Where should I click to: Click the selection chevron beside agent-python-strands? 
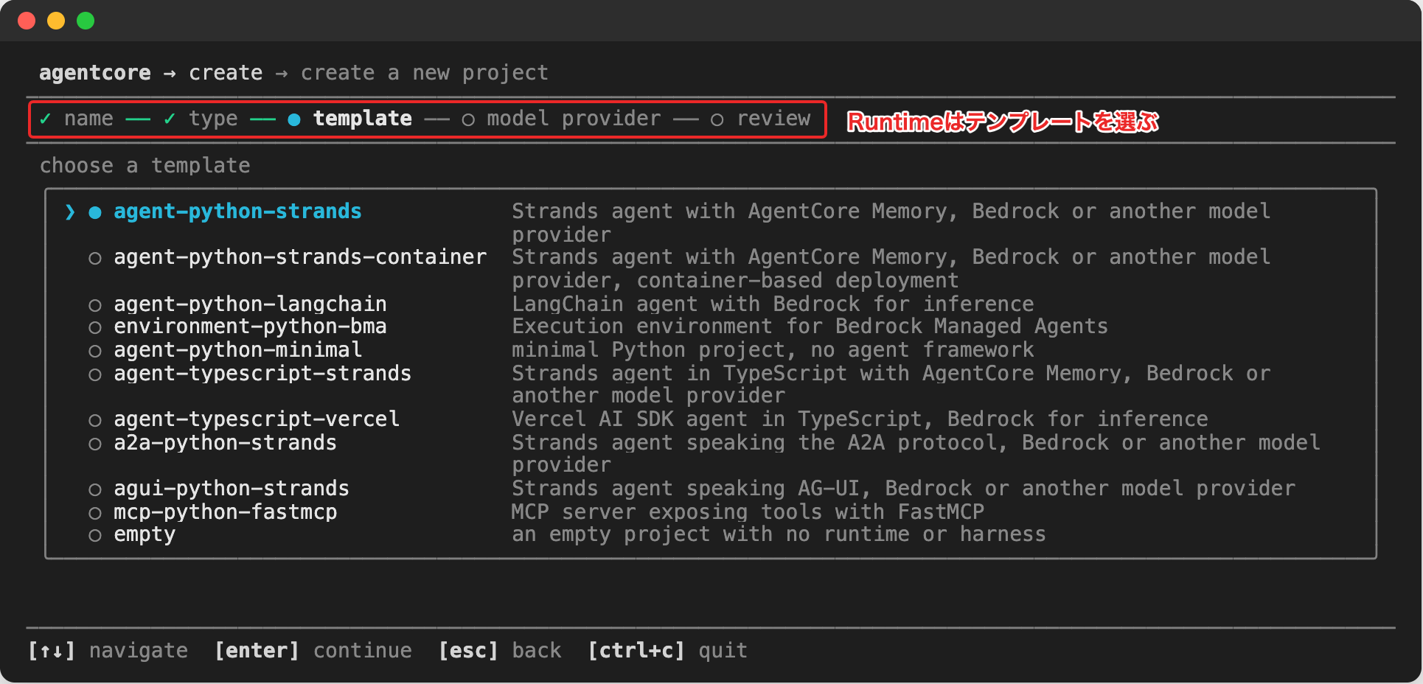[70, 212]
